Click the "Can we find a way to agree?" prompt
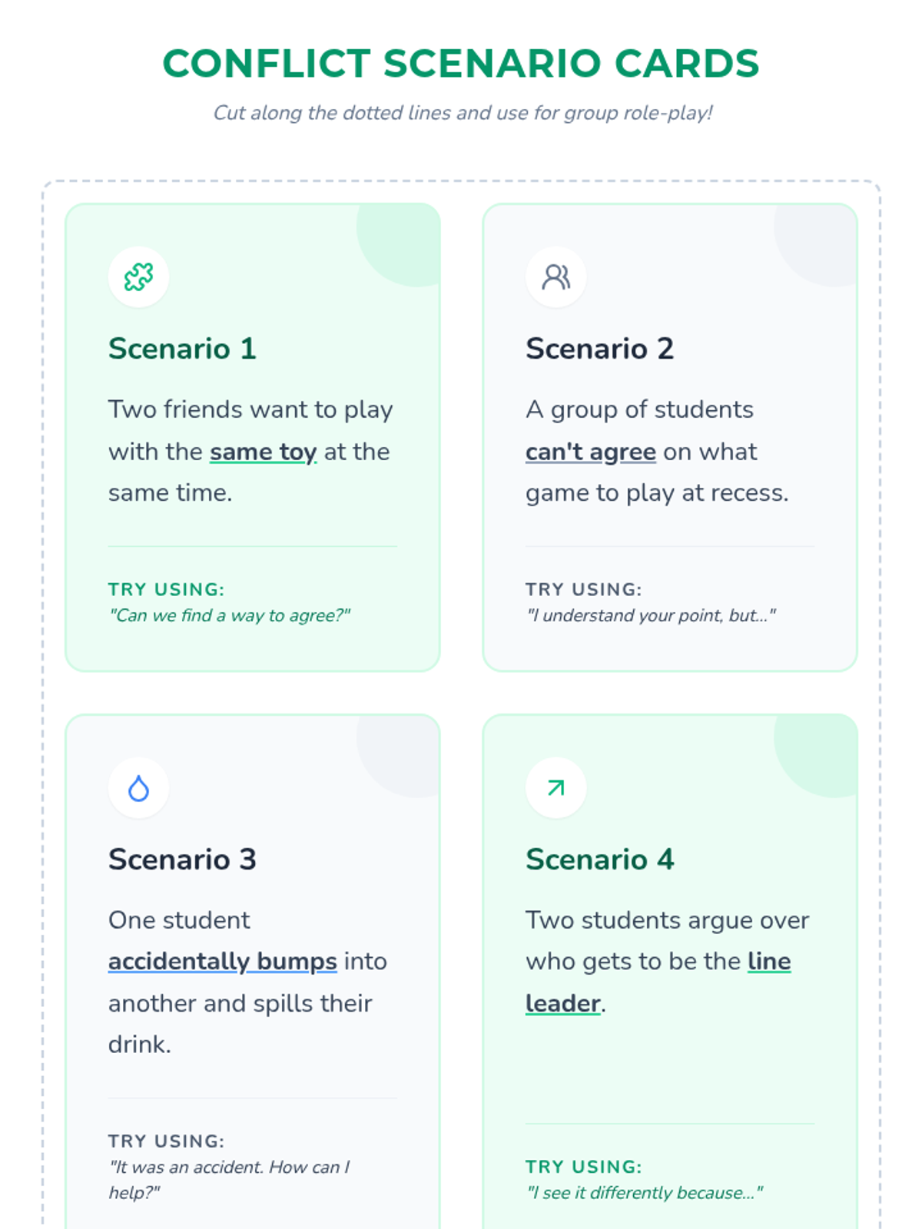The width and height of the screenshot is (922, 1229). point(230,615)
